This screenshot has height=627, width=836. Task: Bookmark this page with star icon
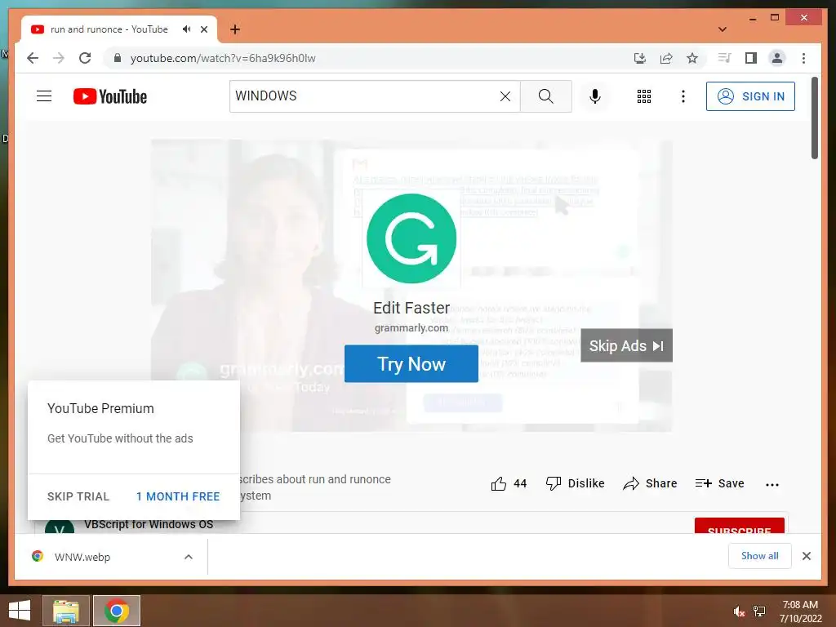(692, 58)
